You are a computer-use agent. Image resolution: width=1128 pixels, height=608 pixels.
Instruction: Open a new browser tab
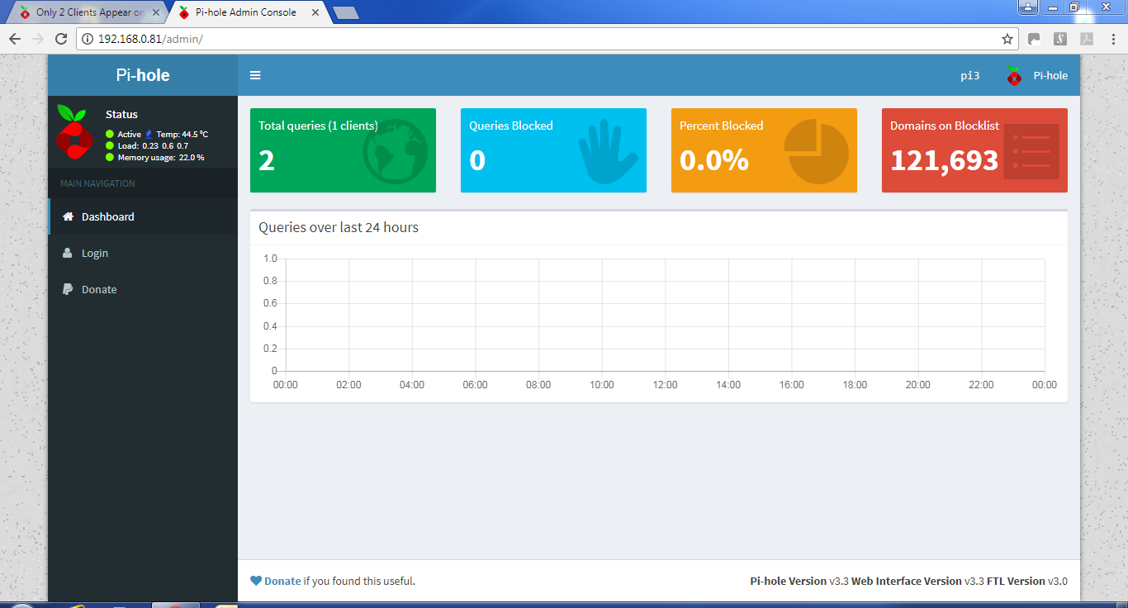click(345, 12)
